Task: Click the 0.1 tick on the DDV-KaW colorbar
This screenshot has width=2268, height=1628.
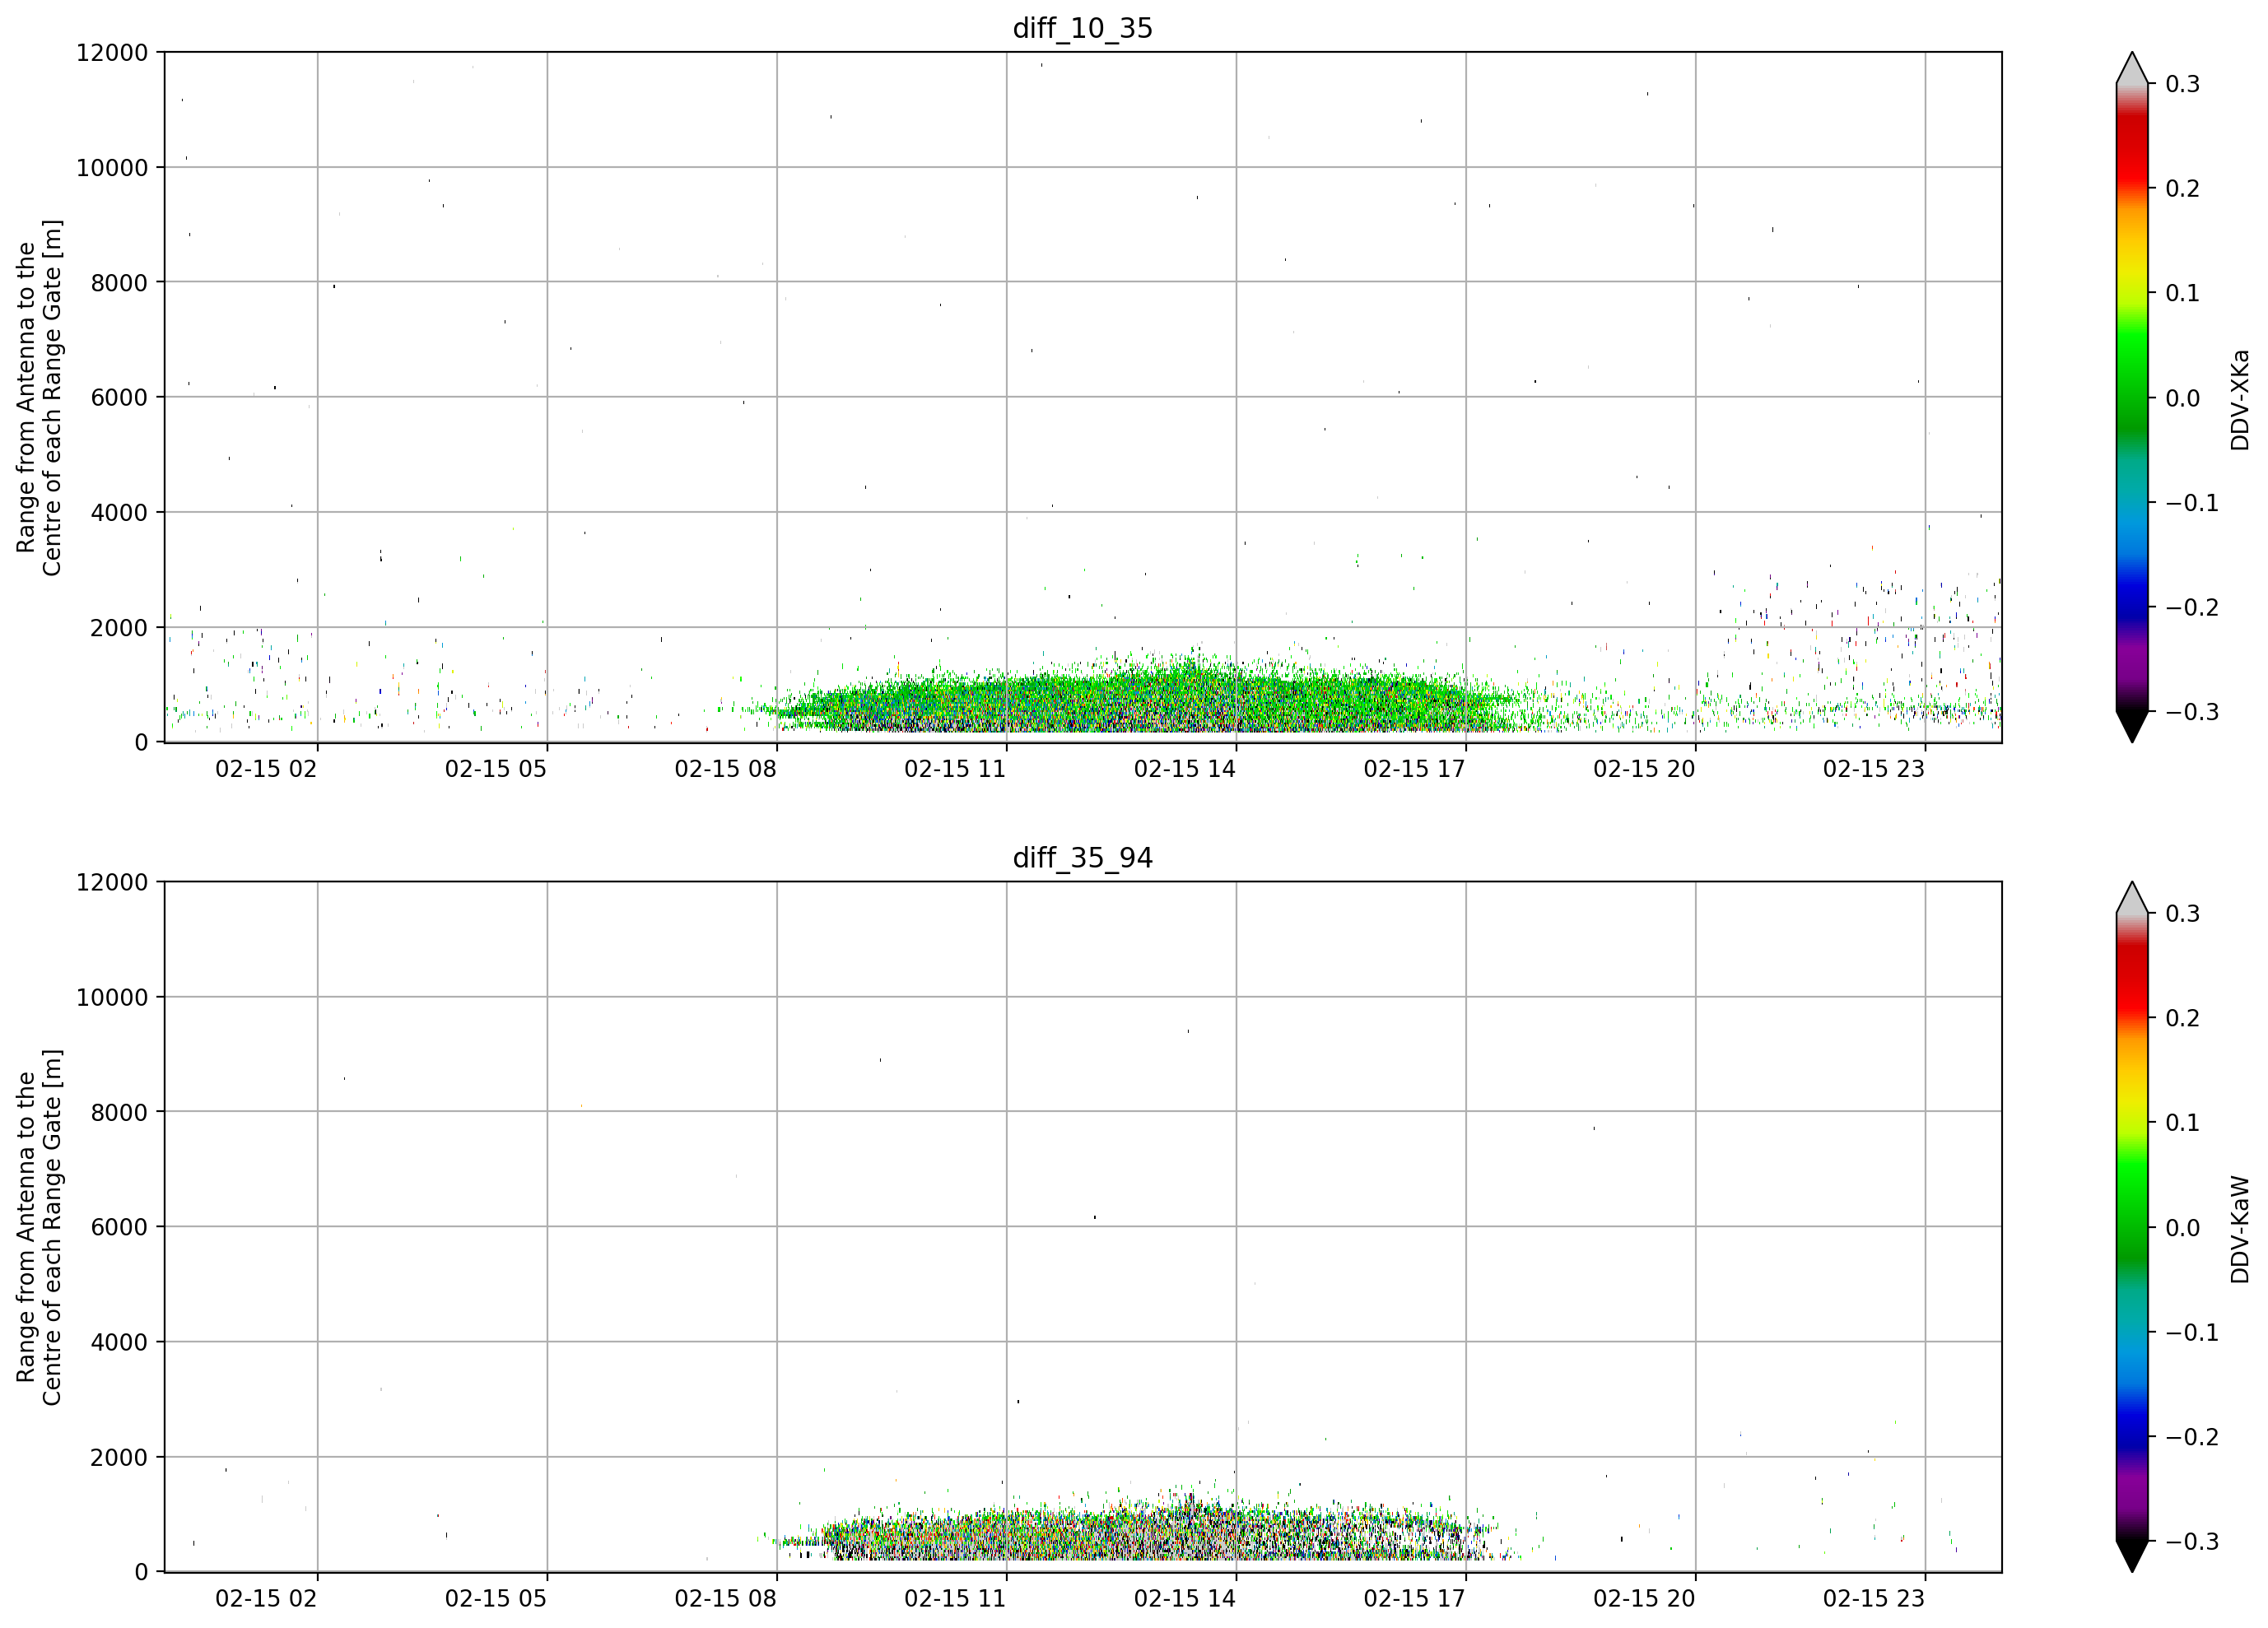Action: [2183, 1124]
